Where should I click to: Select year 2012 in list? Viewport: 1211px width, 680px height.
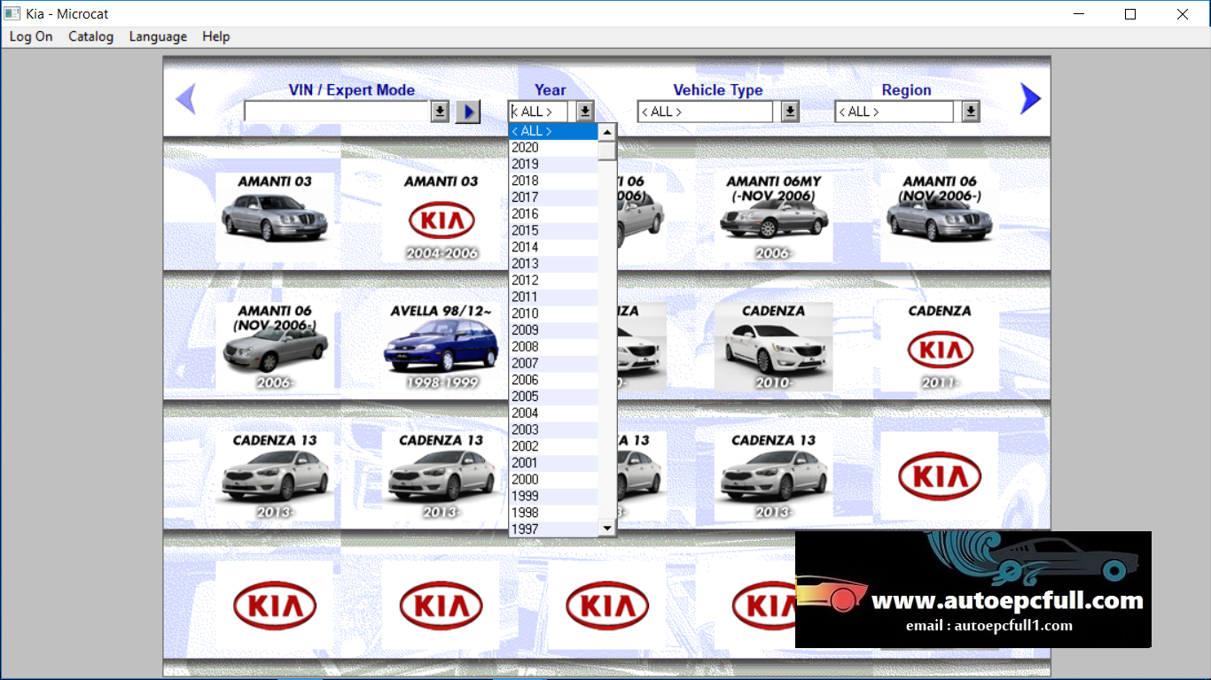click(x=553, y=281)
